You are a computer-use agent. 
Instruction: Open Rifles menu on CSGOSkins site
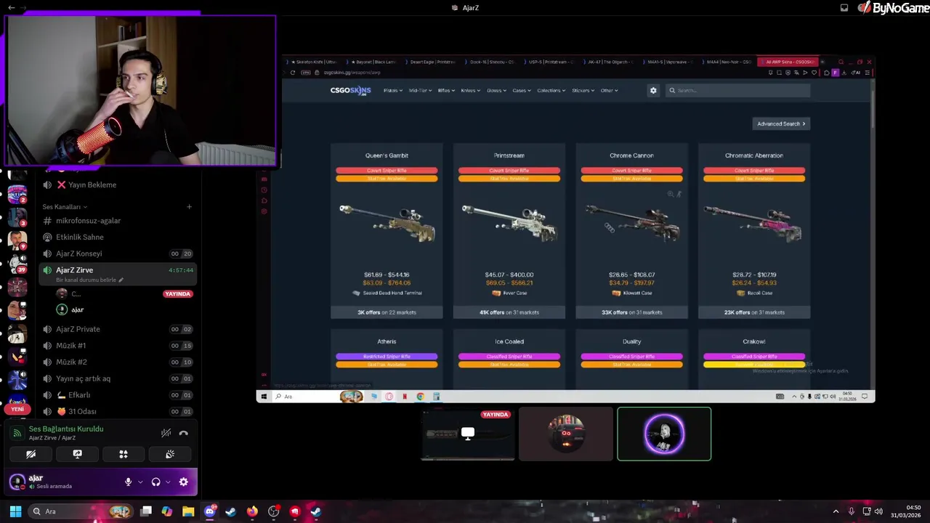click(x=446, y=91)
